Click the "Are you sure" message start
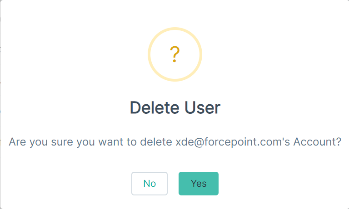Screen dimensions: 349x209 [x=41, y=142]
